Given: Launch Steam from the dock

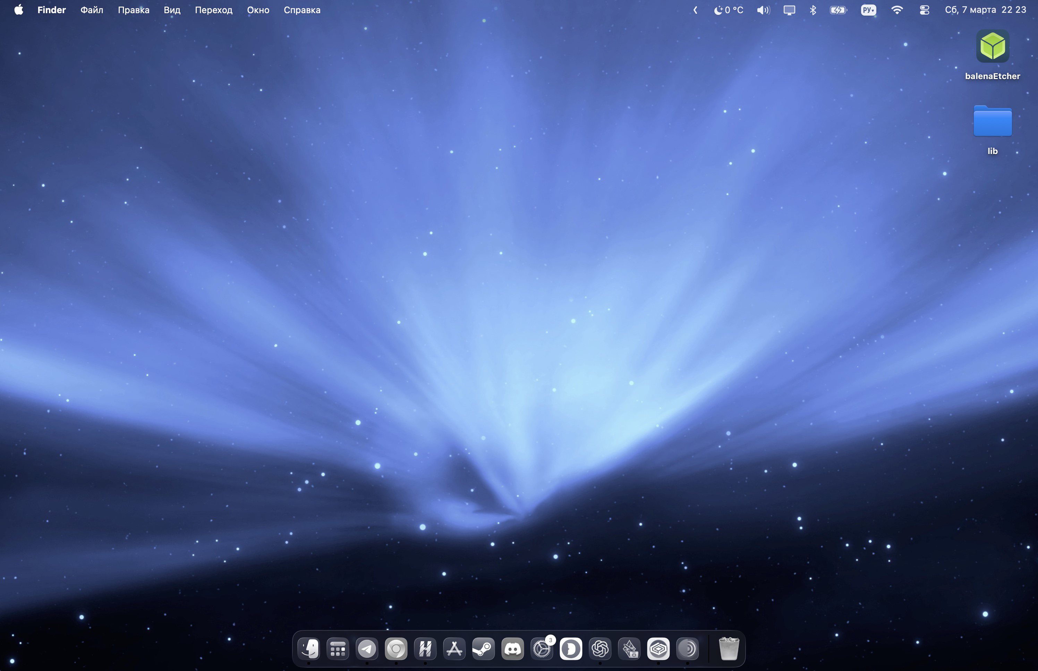Looking at the screenshot, I should point(484,649).
